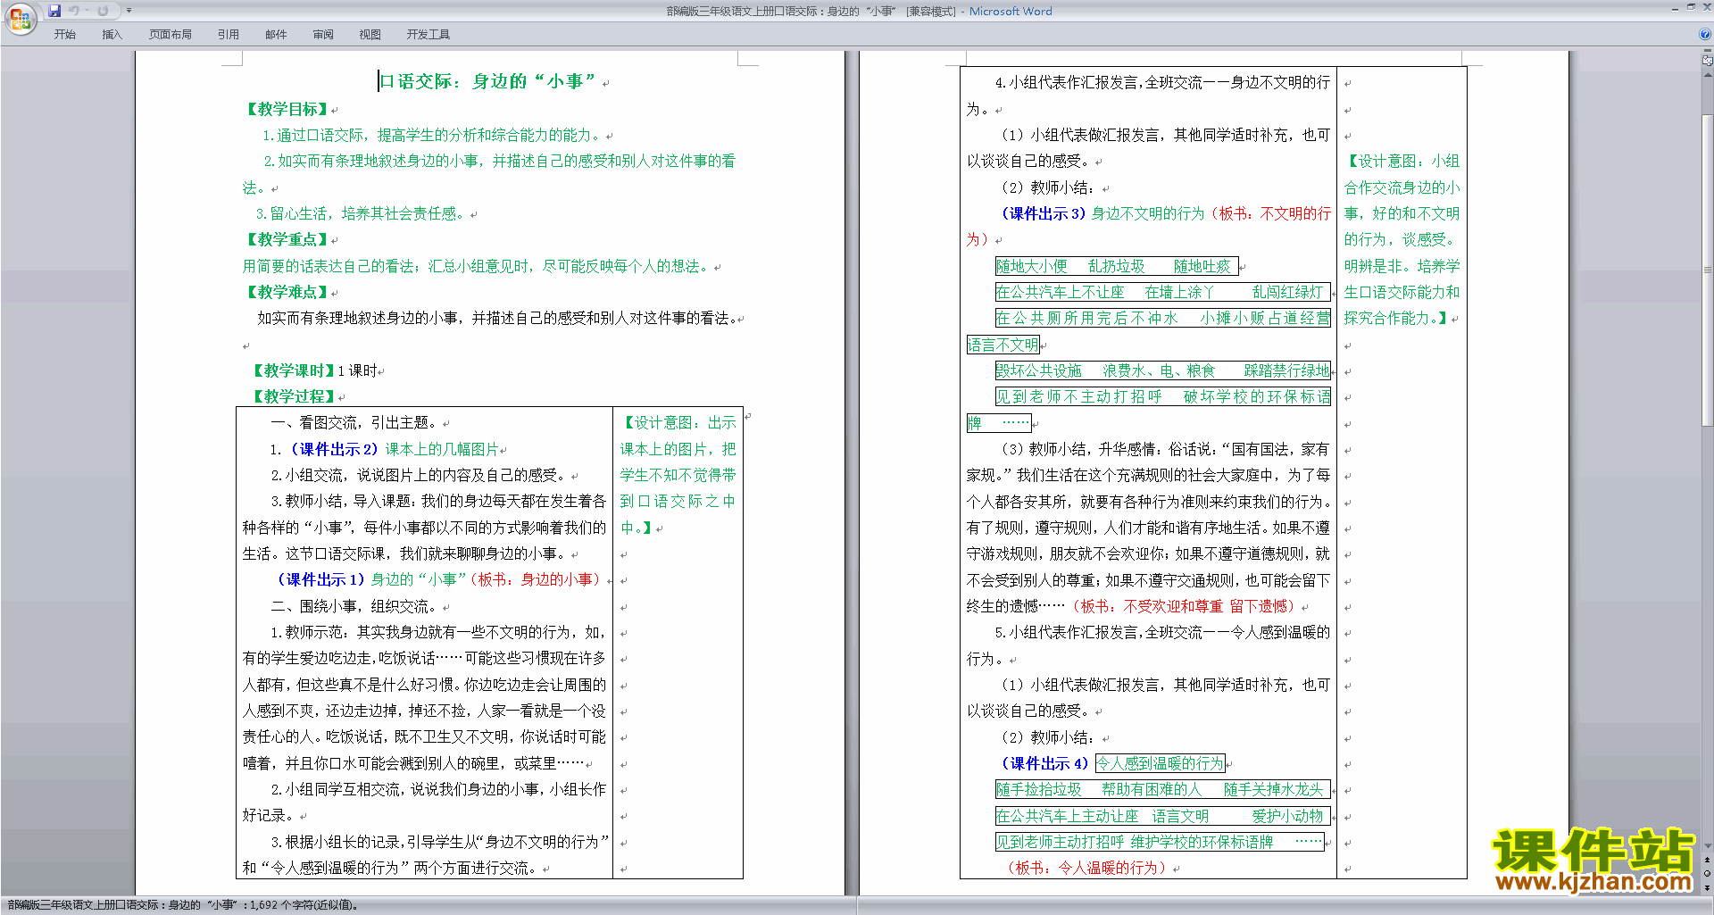Click 【设计意图：出示 in left table
1714x915 pixels.
678,422
